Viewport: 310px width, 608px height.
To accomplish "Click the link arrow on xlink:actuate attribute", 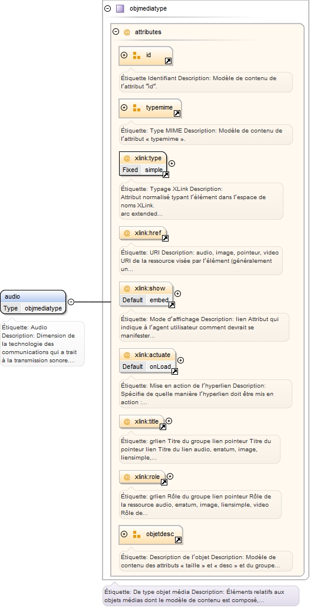I will pyautogui.click(x=174, y=372).
